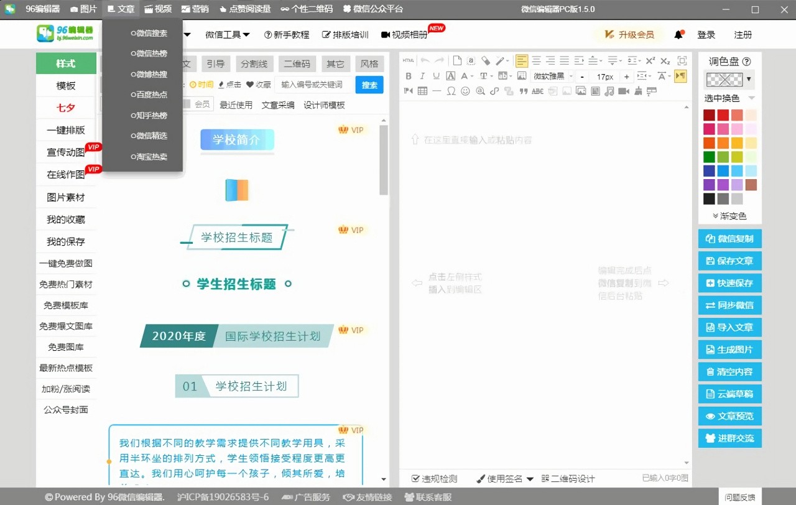Select 百度热点 from the 文章 menu
Screen dimensions: 796x505
(149, 95)
